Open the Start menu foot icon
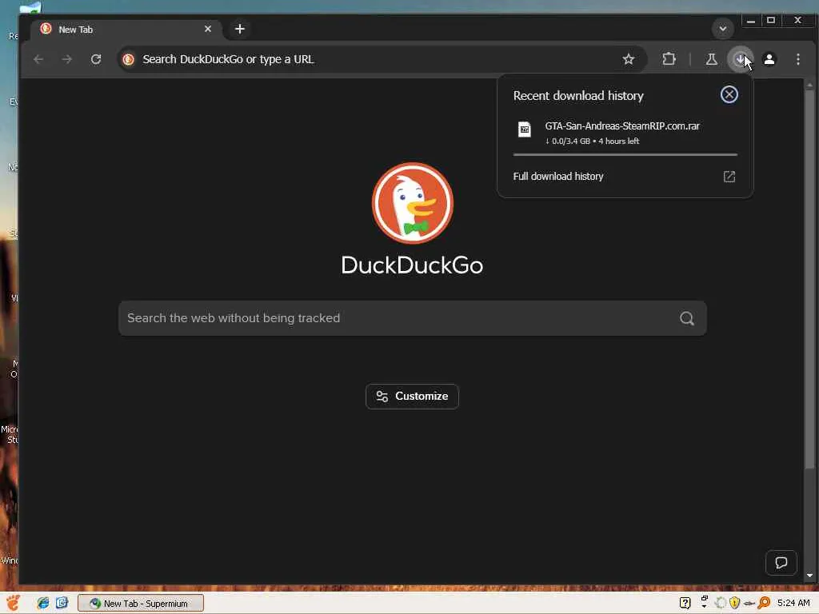Image resolution: width=819 pixels, height=614 pixels. pos(13,603)
